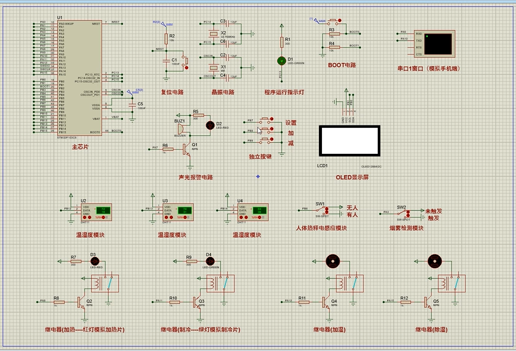Select crystal oscillator X2
The width and height of the screenshot is (516, 351).
[x=214, y=33]
